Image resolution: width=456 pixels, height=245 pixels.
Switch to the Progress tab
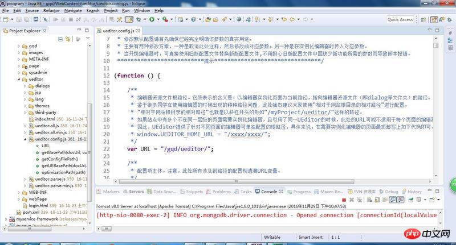(299, 192)
